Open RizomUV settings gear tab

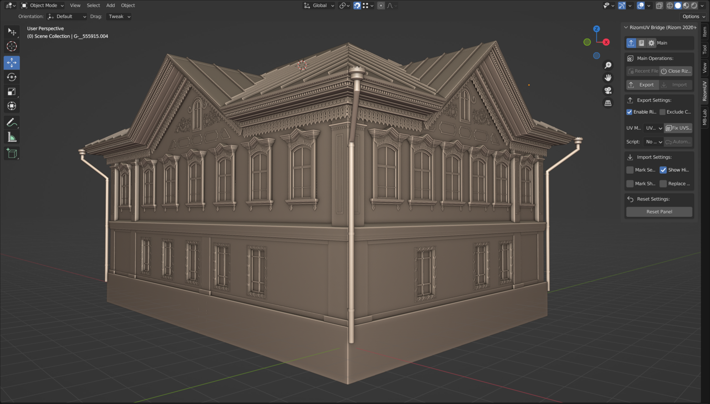(651, 43)
